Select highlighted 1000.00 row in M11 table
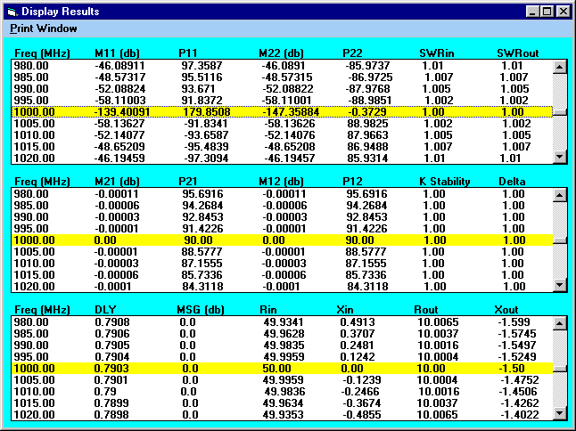 click(282, 111)
